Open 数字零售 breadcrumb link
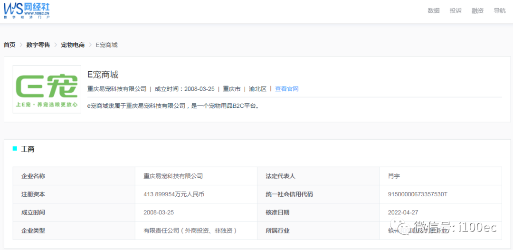This screenshot has height=250, width=513. point(38,45)
